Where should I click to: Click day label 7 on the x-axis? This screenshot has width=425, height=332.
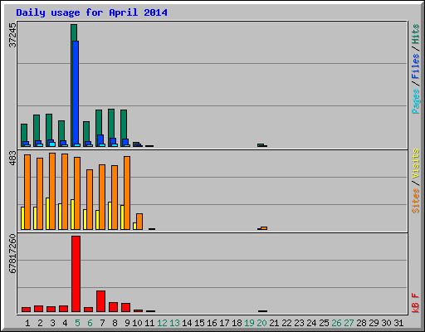click(x=102, y=323)
